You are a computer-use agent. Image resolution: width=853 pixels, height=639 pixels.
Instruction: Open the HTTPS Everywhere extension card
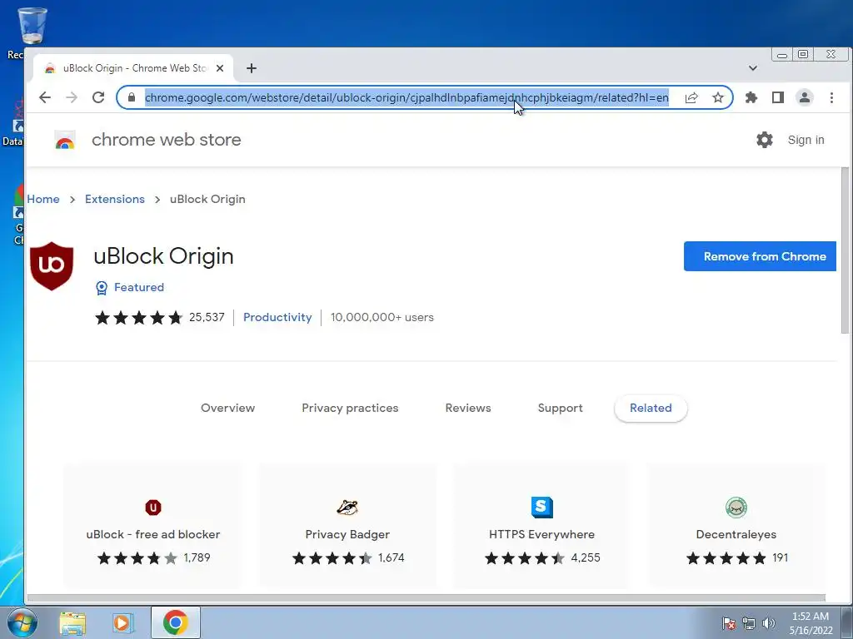coord(541,526)
